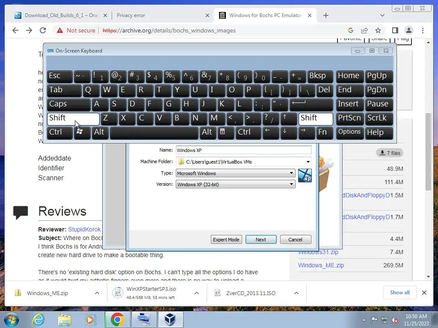The image size is (438, 328).
Task: Click the left arrow key on keyboard
Action: click(271, 132)
